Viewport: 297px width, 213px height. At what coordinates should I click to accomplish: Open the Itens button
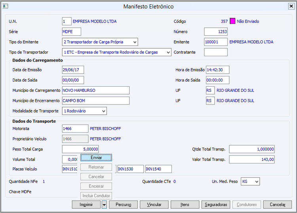185,205
